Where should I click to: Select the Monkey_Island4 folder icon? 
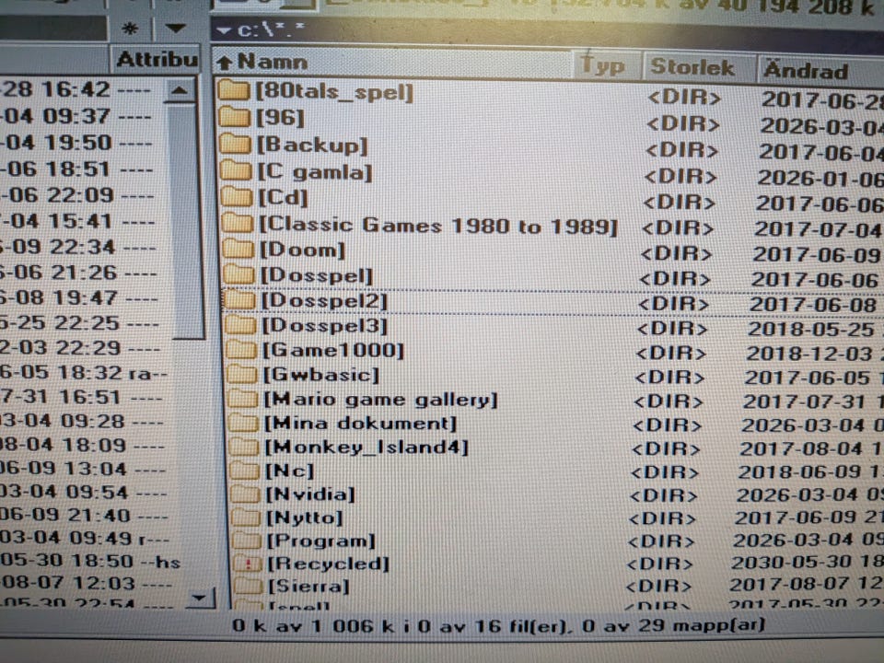244,447
